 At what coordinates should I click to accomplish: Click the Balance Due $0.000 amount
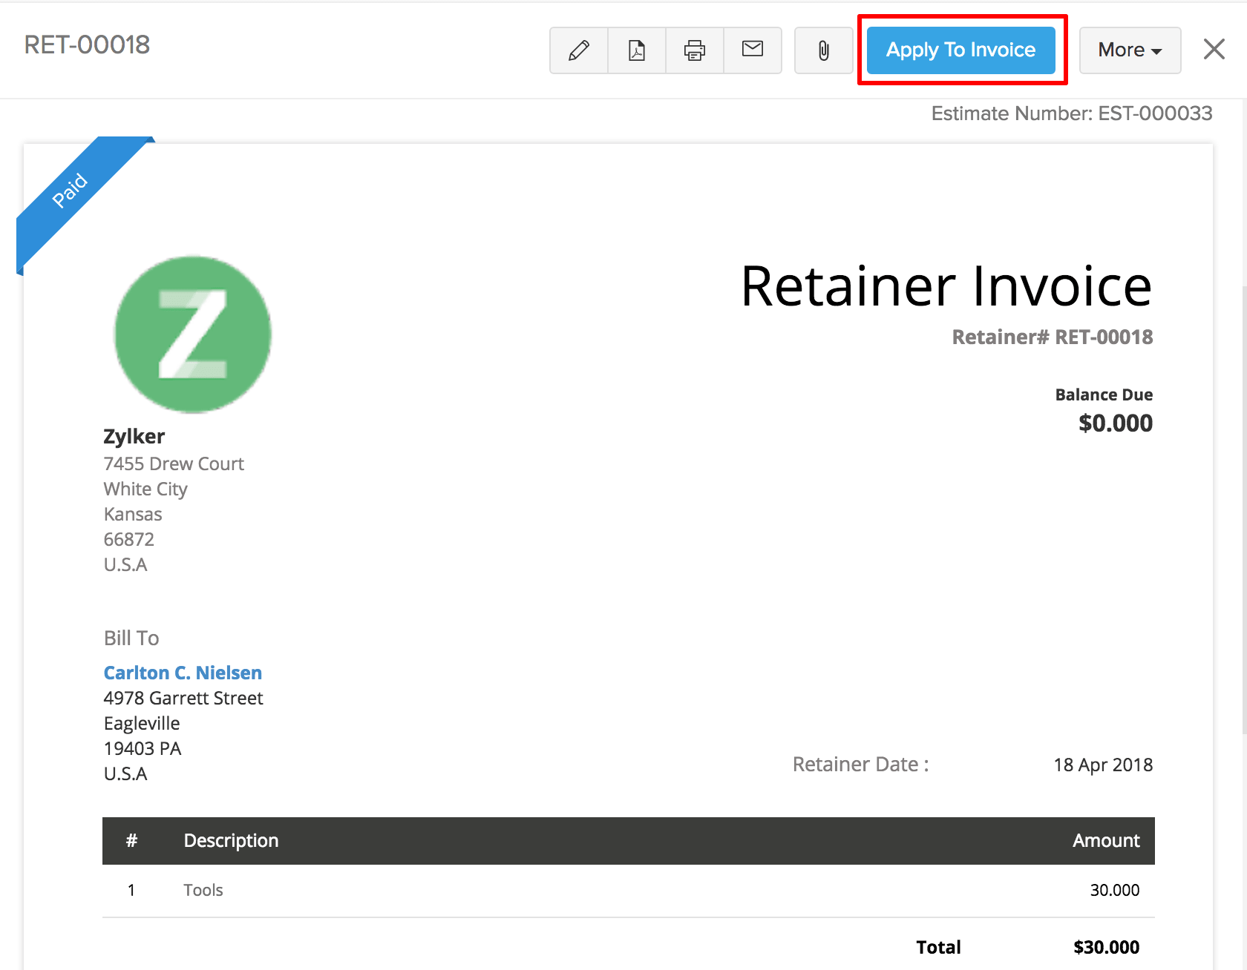[x=1115, y=423]
